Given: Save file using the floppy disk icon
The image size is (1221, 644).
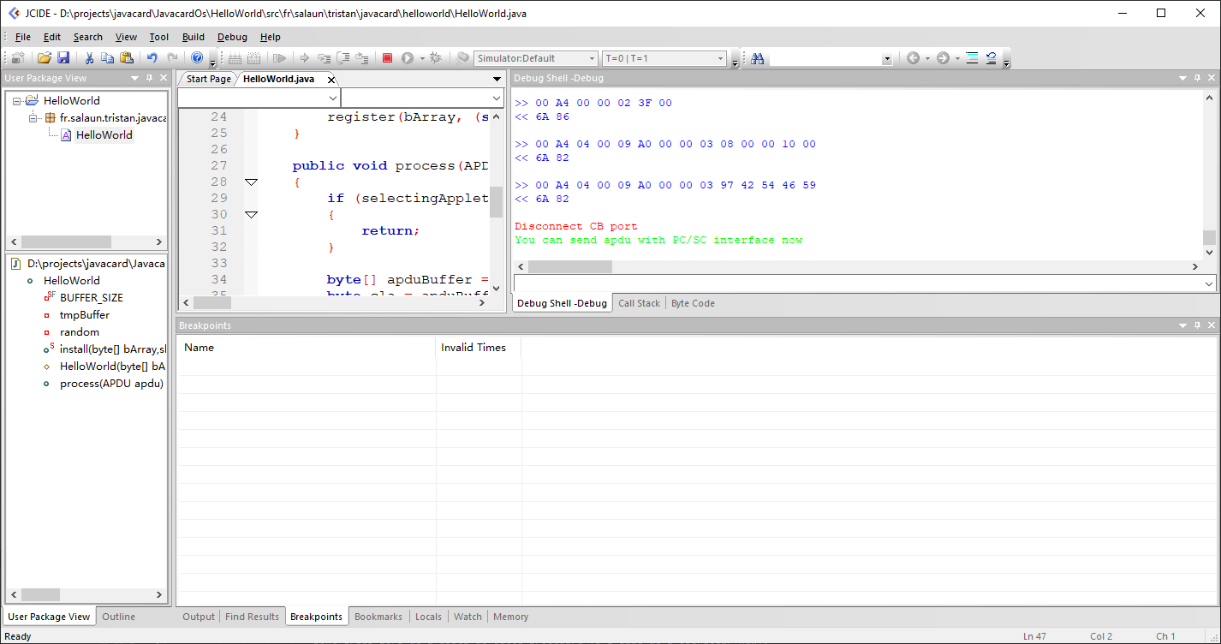Looking at the screenshot, I should tap(63, 58).
